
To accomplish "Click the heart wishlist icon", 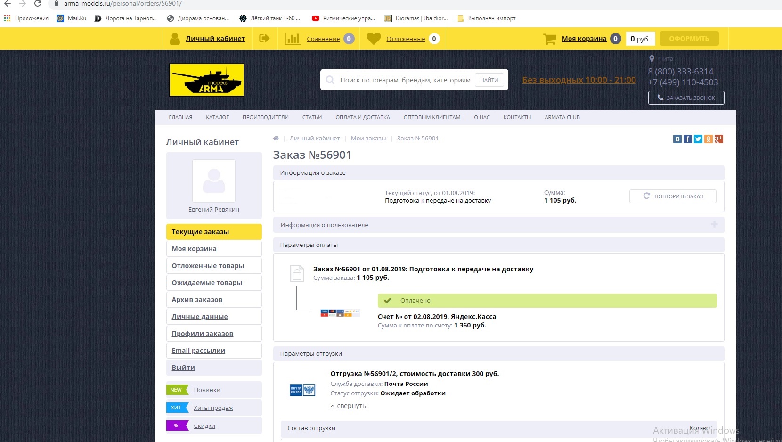I will tap(374, 39).
